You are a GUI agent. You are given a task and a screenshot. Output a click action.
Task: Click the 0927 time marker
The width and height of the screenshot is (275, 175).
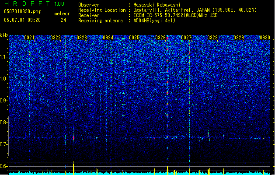pyautogui.click(x=186, y=38)
